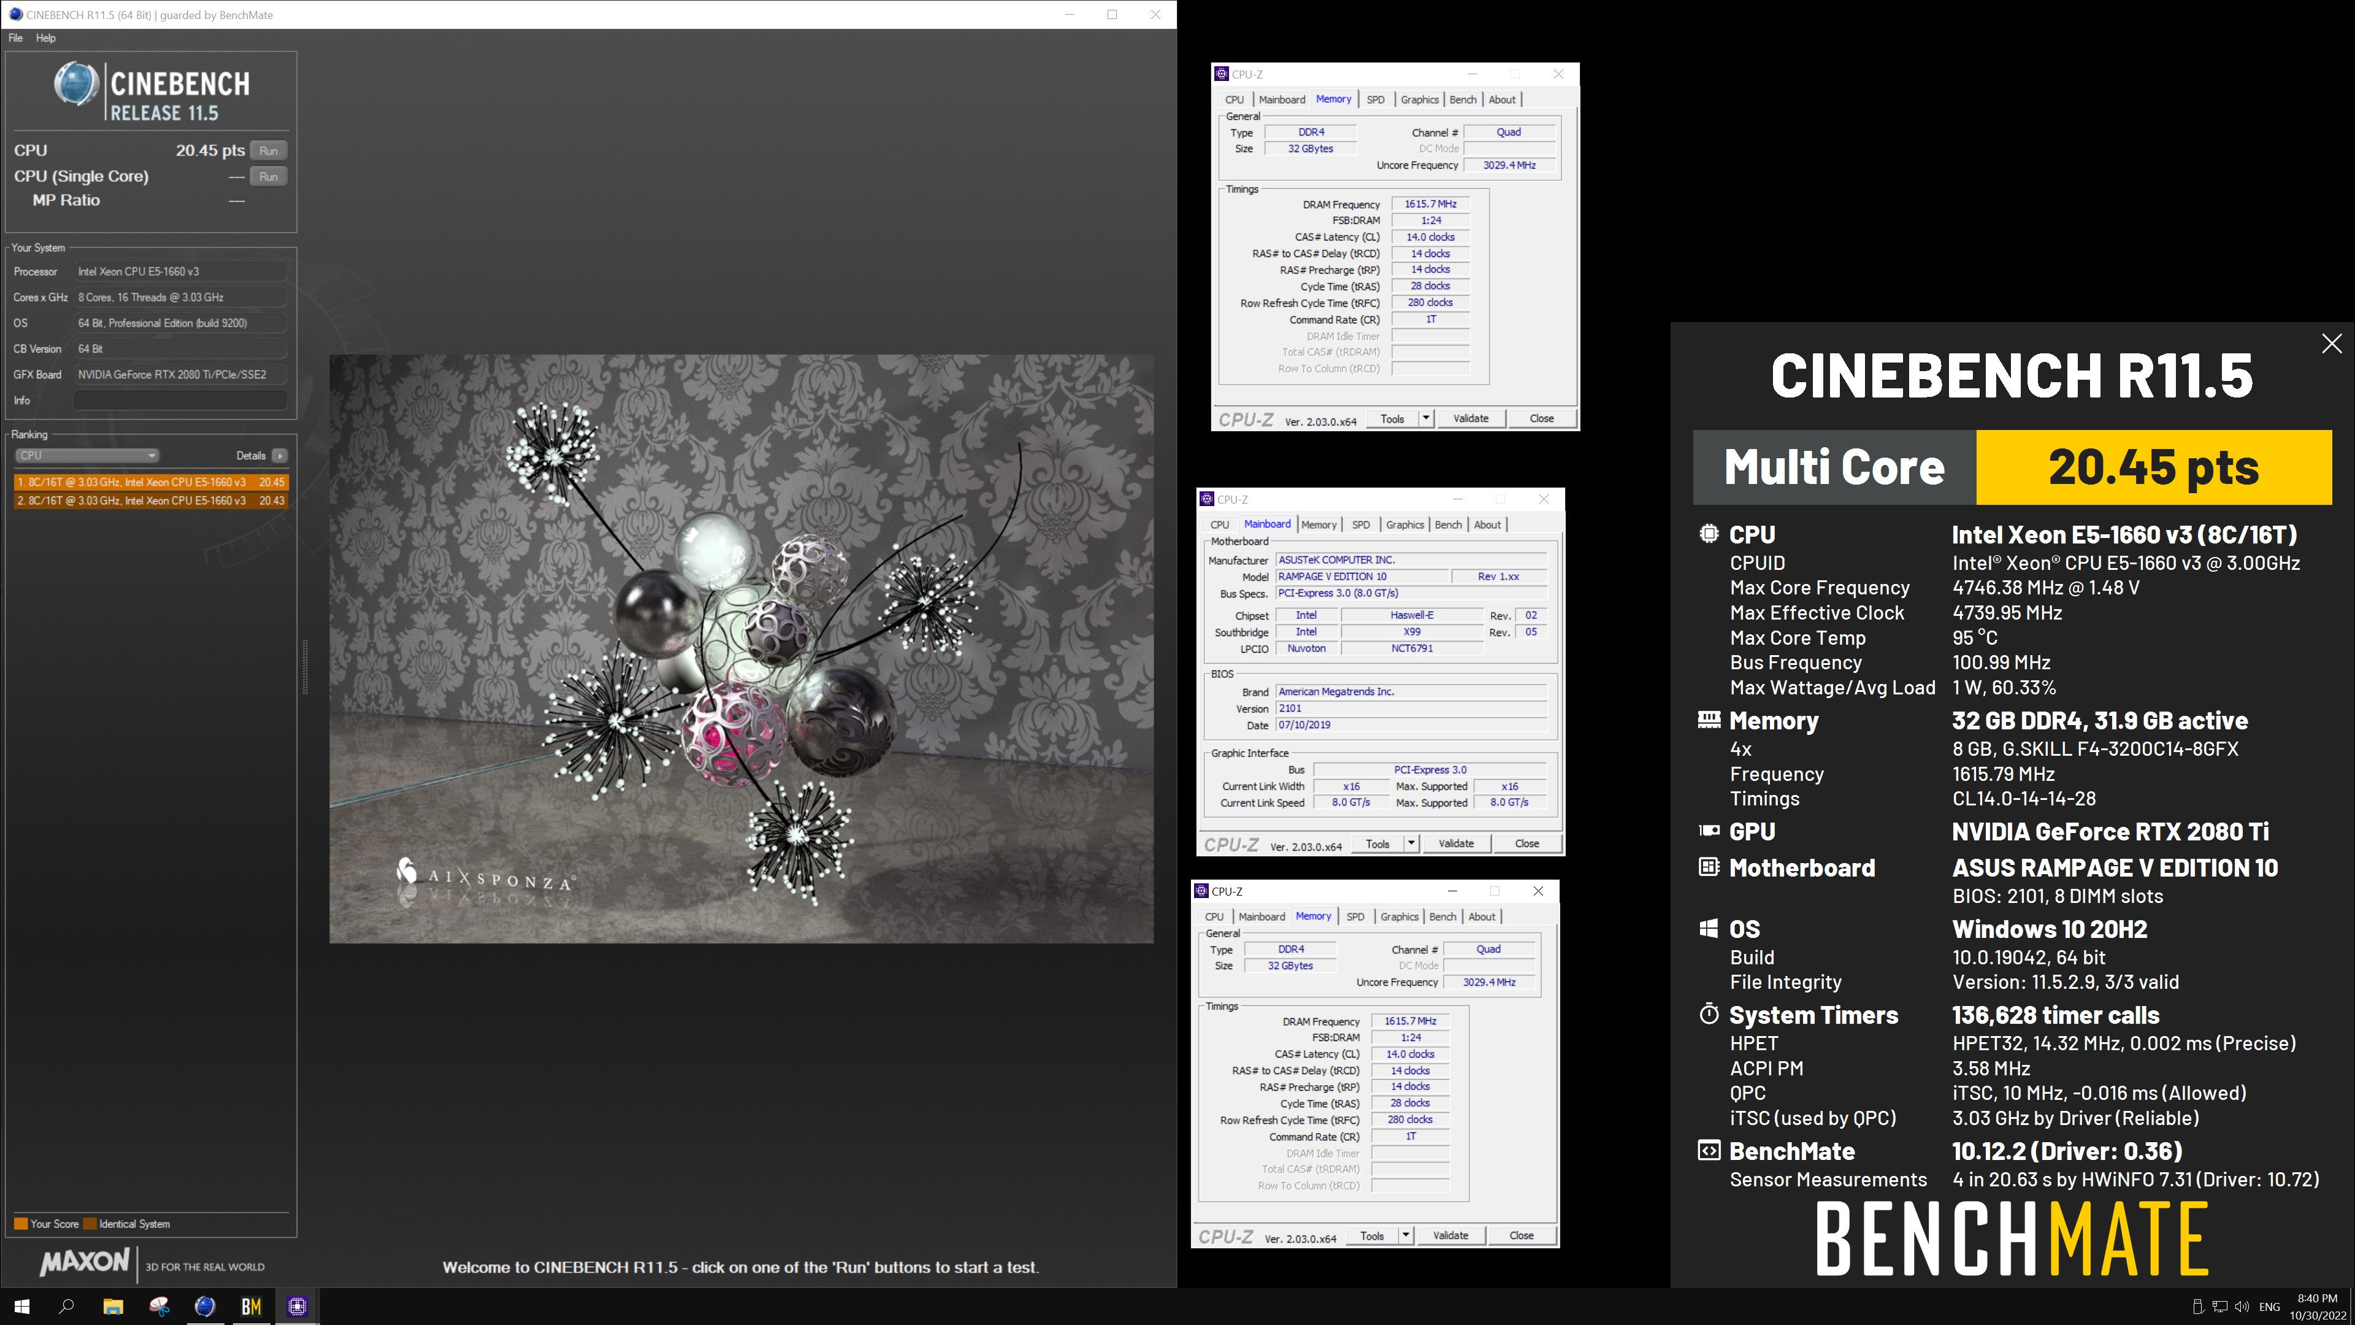Click the Cinebench Release 11.5 logo
The height and width of the screenshot is (1325, 2355).
click(151, 91)
